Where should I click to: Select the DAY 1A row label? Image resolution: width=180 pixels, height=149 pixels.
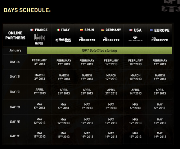15,62
